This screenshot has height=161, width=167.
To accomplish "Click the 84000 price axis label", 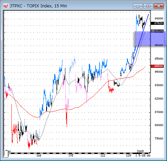I will (x=159, y=72).
